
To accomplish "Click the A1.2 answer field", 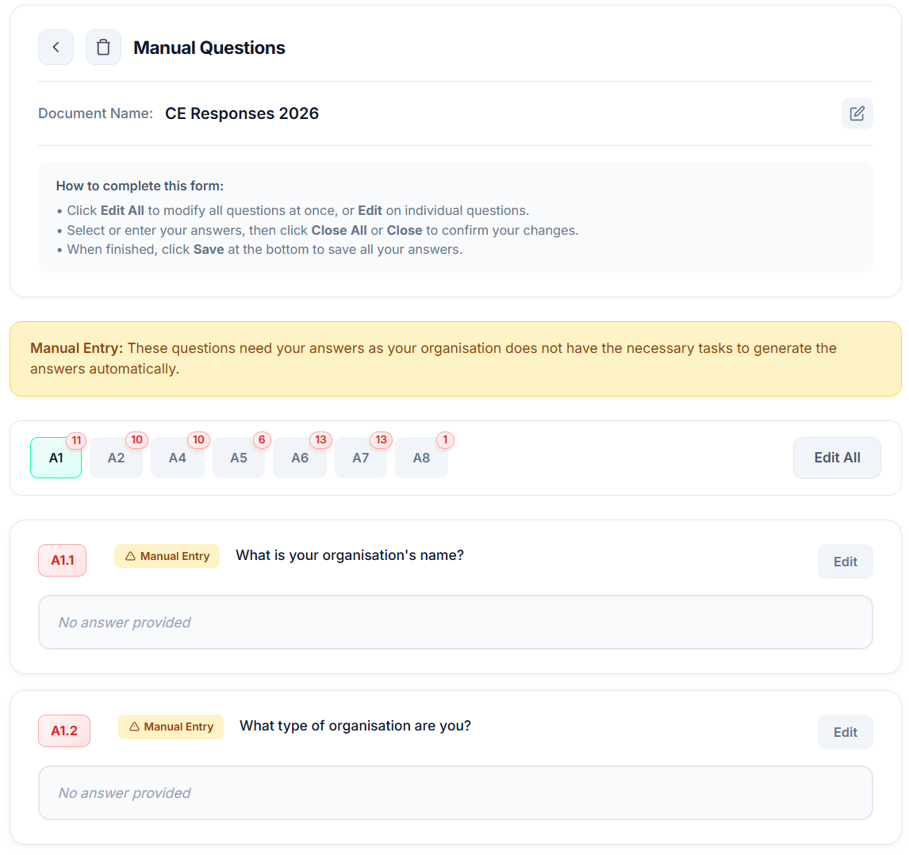I will click(455, 793).
